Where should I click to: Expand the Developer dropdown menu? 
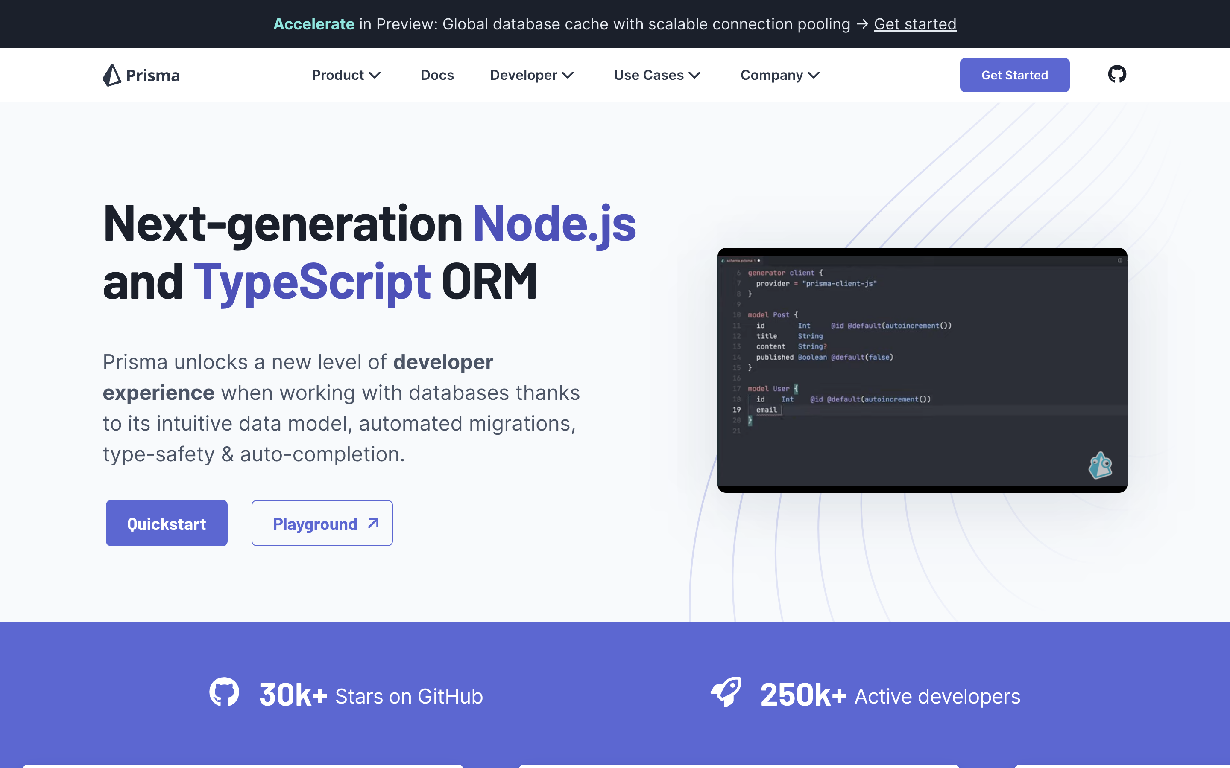click(x=532, y=75)
